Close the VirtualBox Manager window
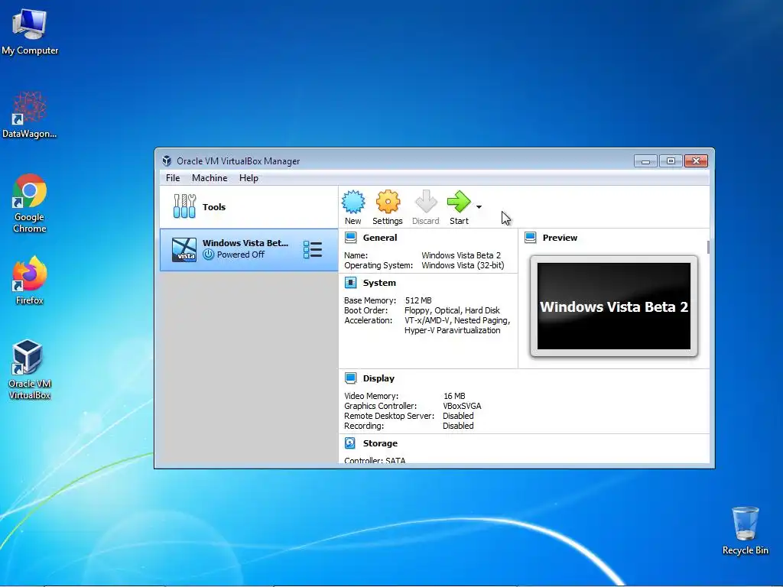 pos(696,161)
